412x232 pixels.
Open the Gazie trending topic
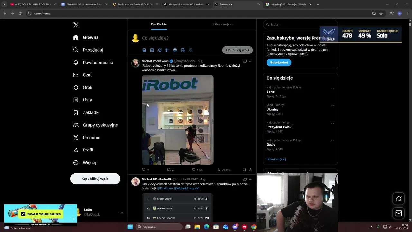271,145
